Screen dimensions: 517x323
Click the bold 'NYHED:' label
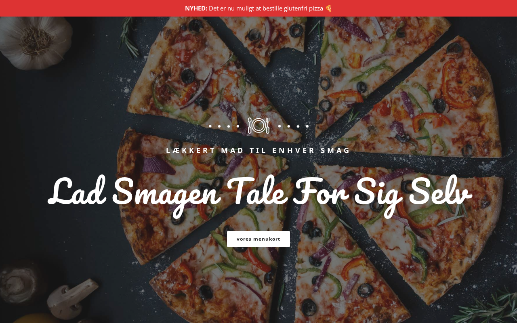click(196, 8)
